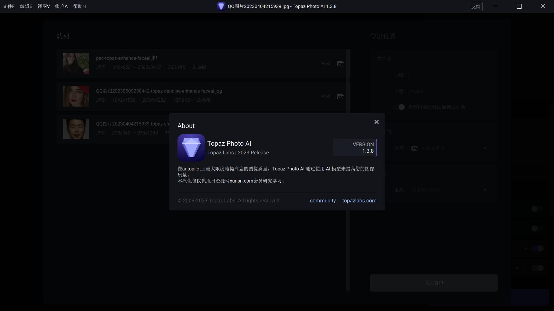
Task: Click the 关闭窗口 button
Action: (434, 283)
